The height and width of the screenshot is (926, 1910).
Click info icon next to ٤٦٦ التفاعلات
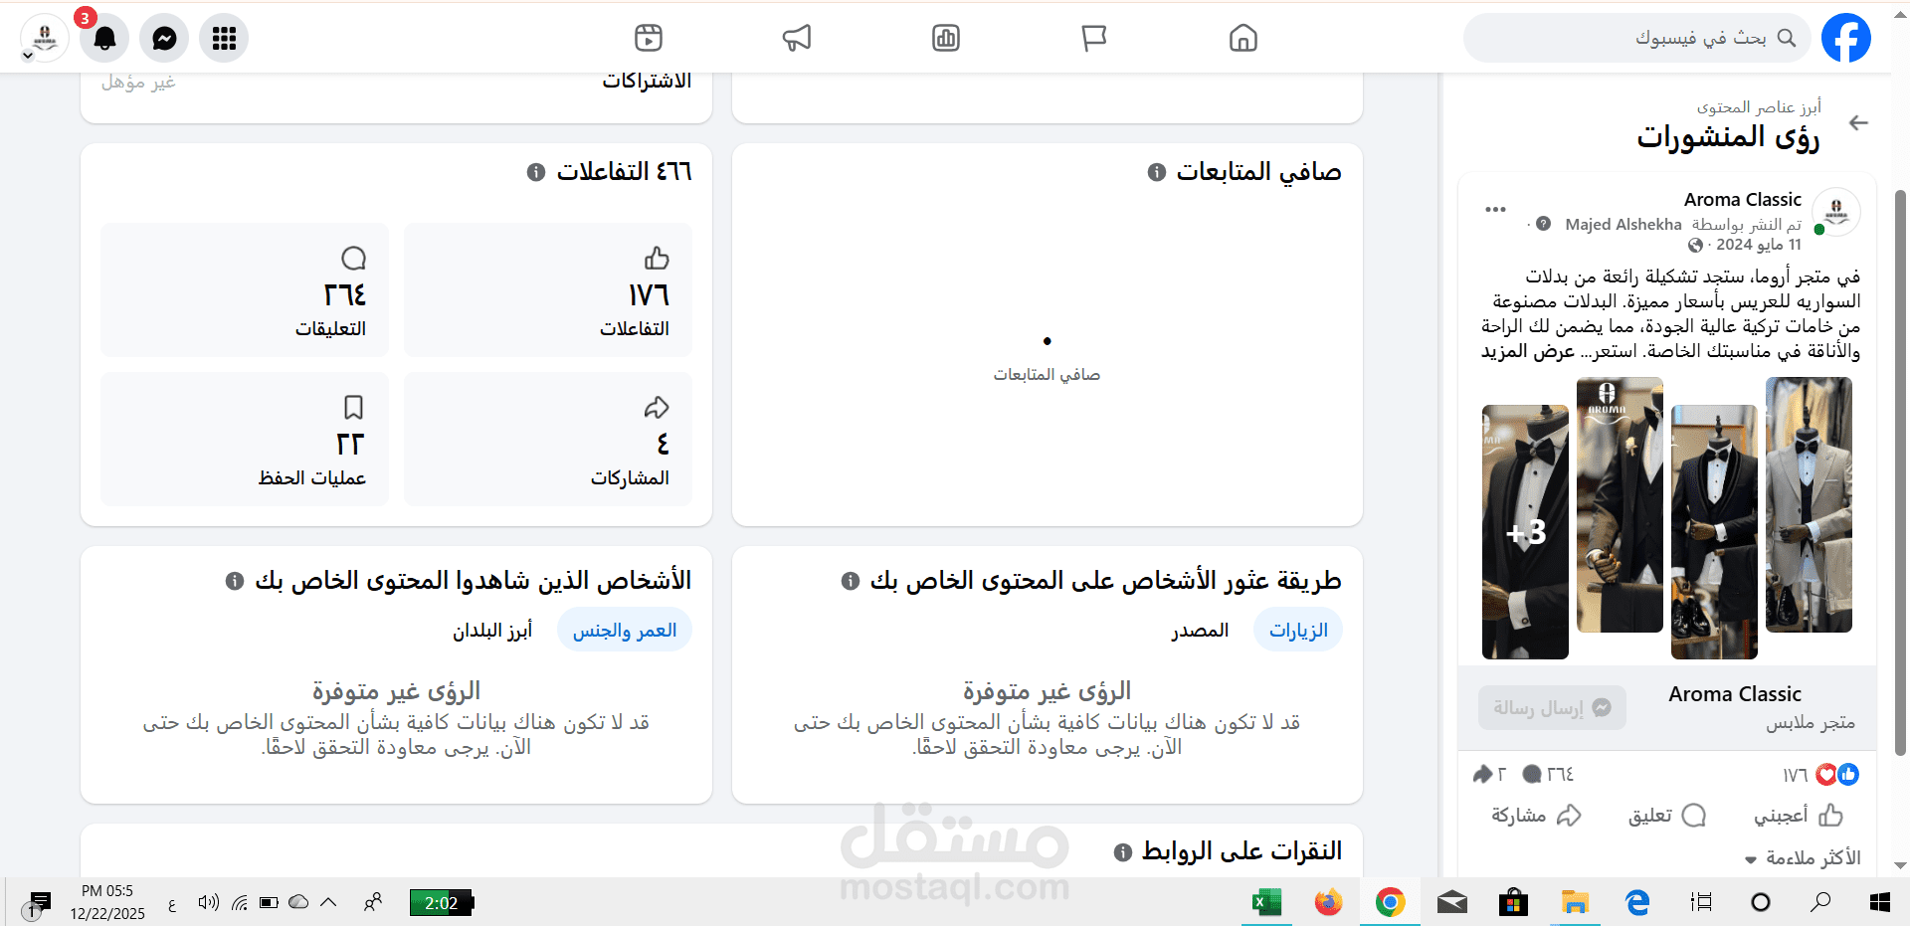536,172
